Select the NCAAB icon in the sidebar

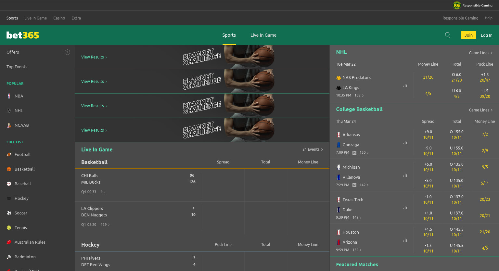9,125
